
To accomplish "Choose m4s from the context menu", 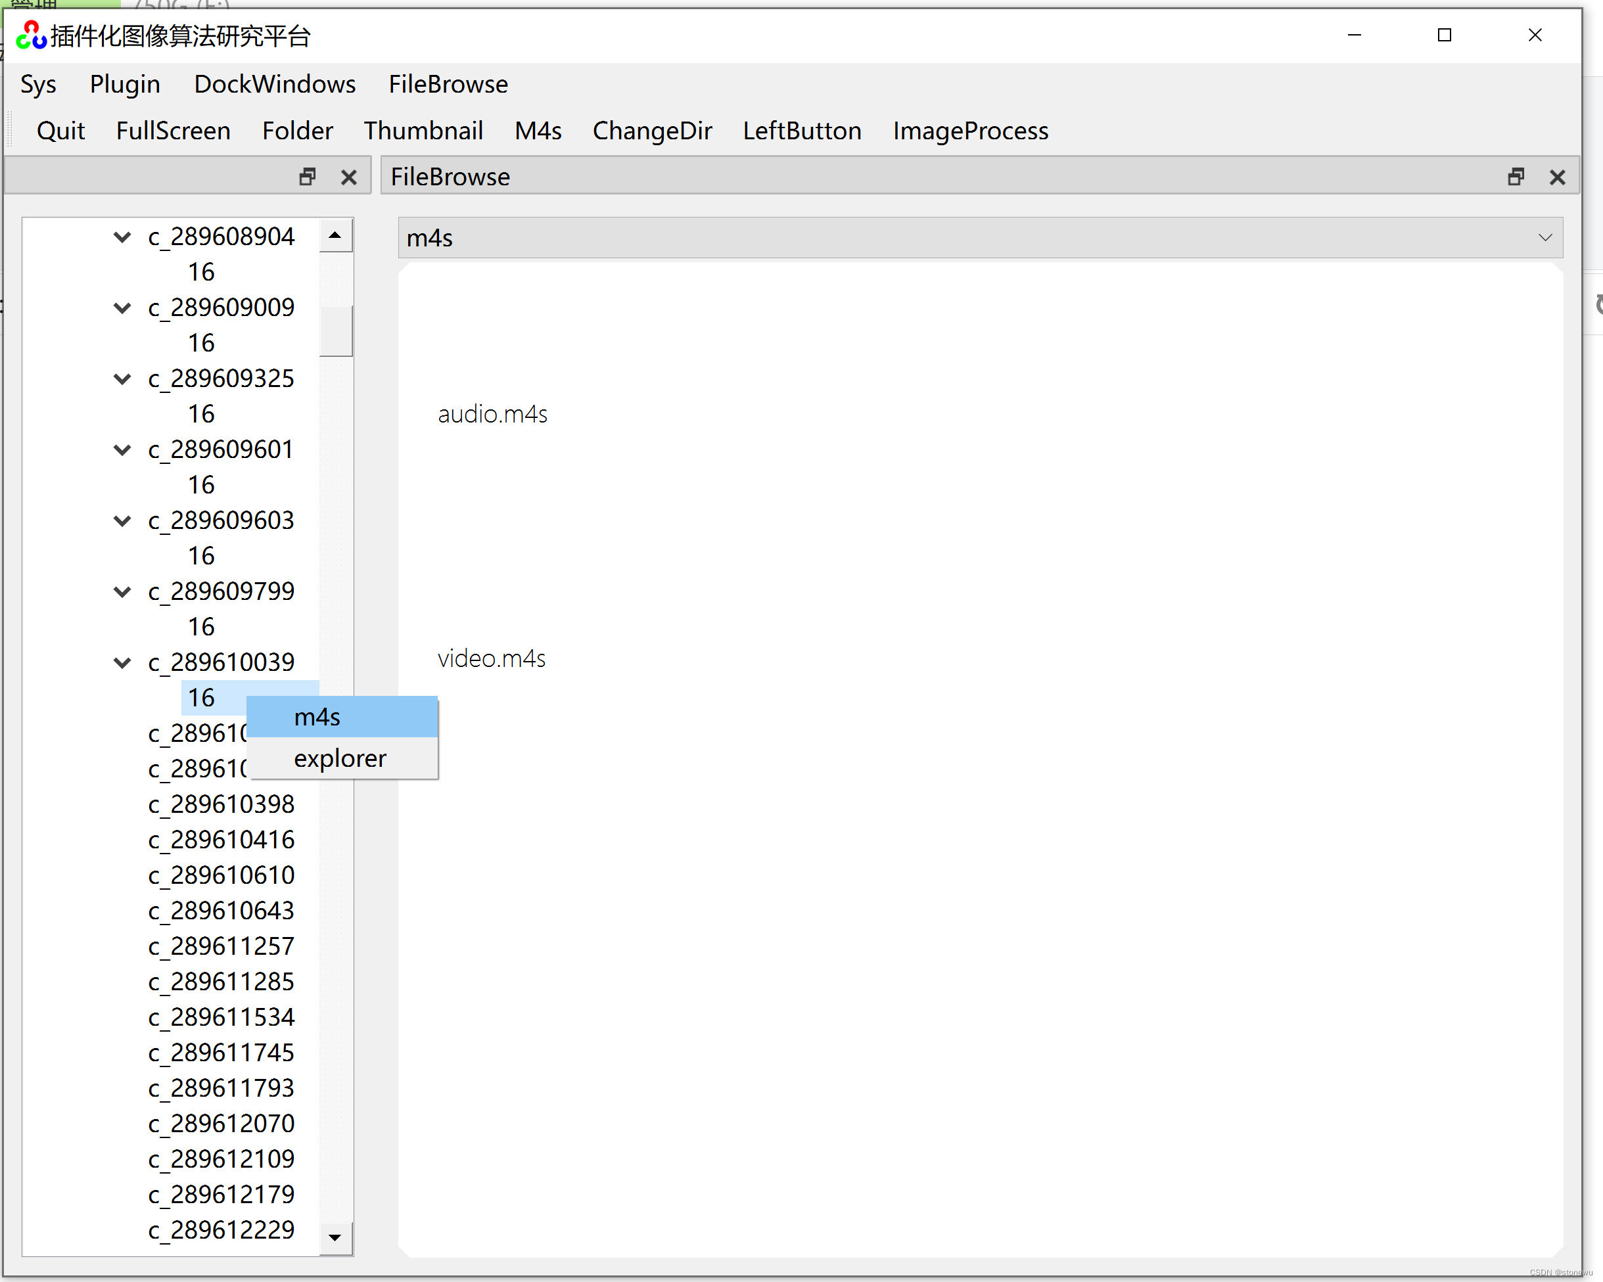I will 342,716.
